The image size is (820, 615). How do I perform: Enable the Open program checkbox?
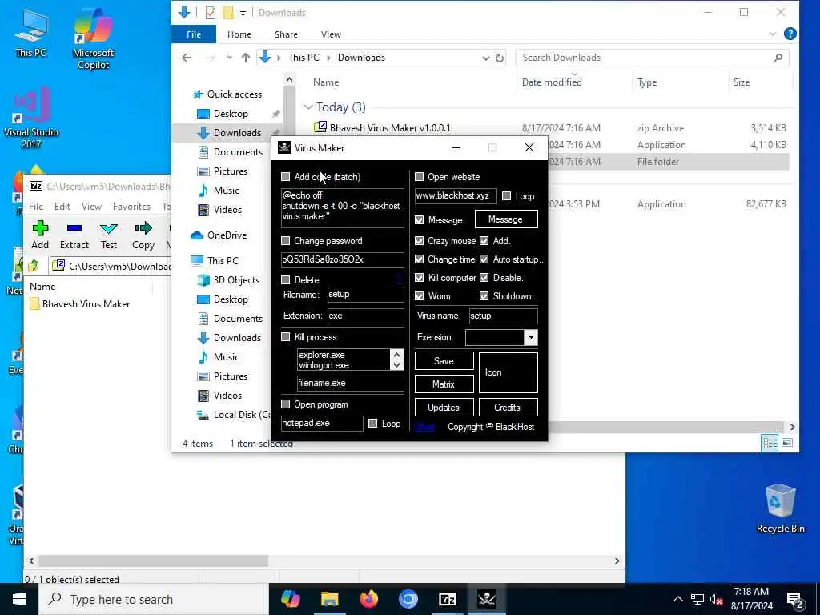coord(286,404)
